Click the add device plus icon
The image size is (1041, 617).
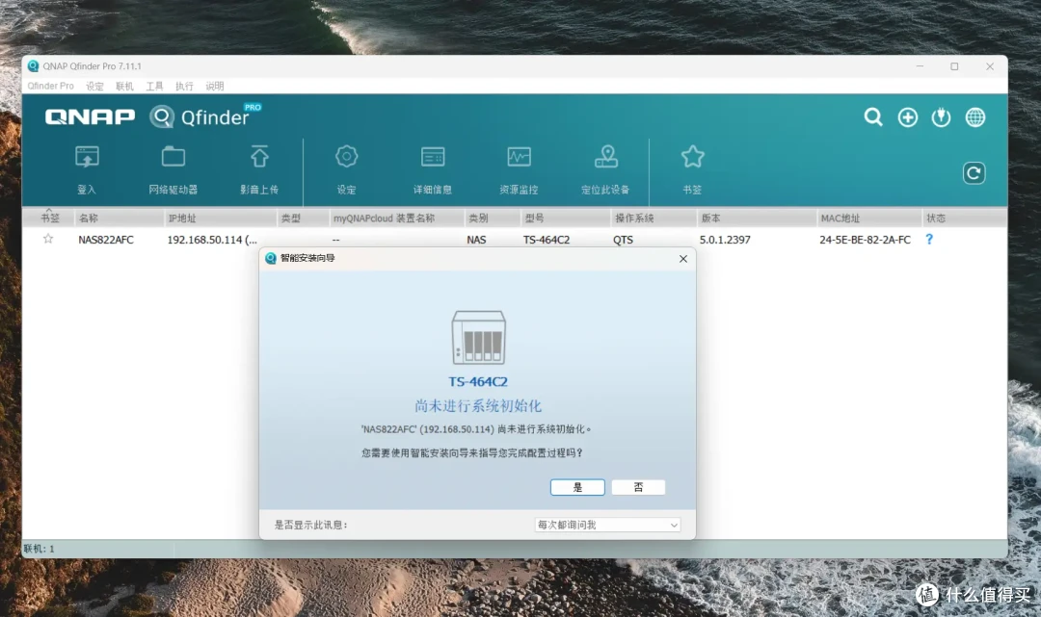point(908,117)
